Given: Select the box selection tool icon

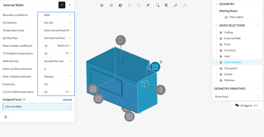Looking at the screenshot, I should tap(158, 5).
